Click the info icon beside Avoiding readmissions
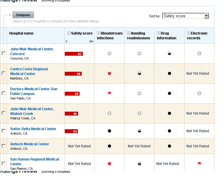This screenshot has height=176, width=224. 129,33
